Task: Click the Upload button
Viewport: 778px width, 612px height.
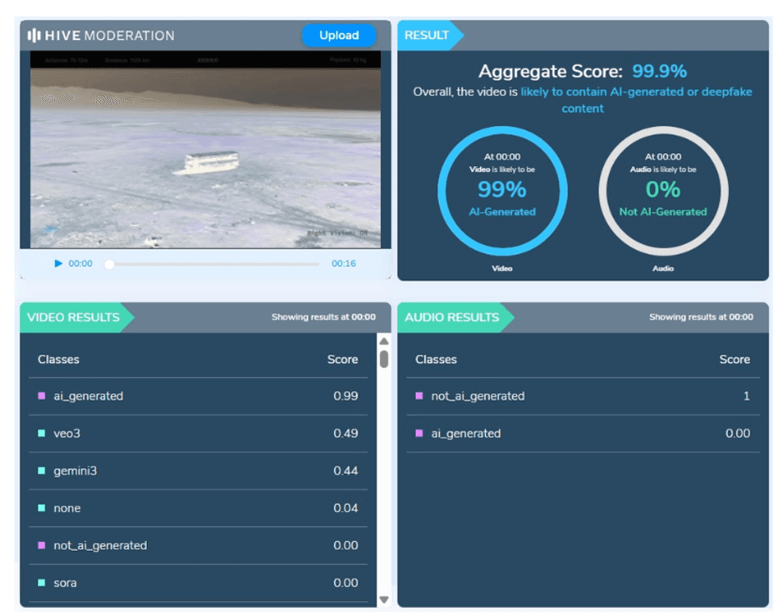Action: pos(339,36)
